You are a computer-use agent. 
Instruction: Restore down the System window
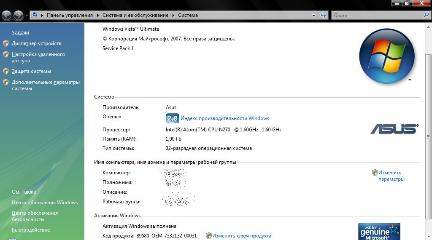tap(407, 3)
